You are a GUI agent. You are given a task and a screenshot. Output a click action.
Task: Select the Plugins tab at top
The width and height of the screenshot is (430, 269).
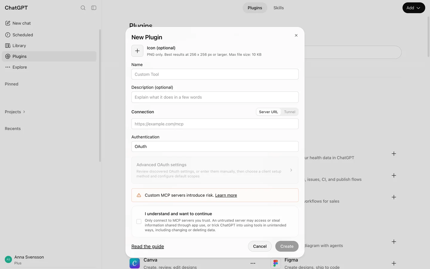(255, 8)
